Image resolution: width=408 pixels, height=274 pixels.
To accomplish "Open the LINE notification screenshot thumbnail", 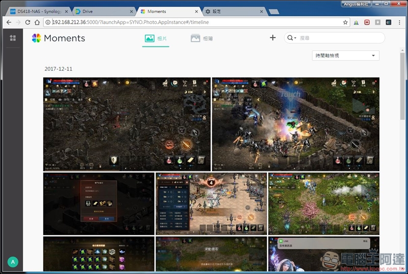I will (x=324, y=254).
